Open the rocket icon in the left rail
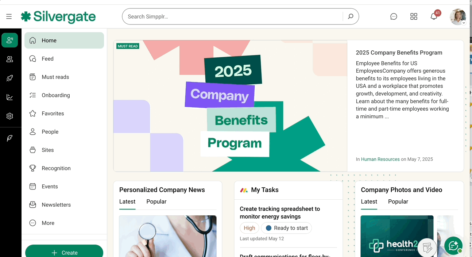This screenshot has height=257, width=472. (10, 78)
